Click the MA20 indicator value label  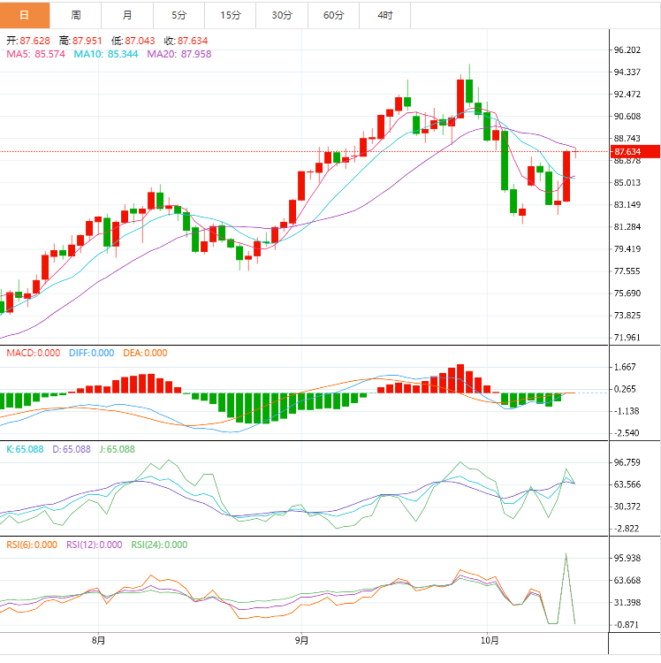coord(175,54)
